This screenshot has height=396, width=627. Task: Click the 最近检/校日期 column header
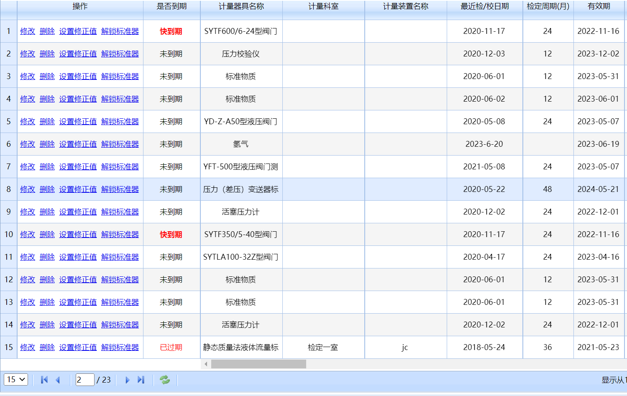click(484, 6)
